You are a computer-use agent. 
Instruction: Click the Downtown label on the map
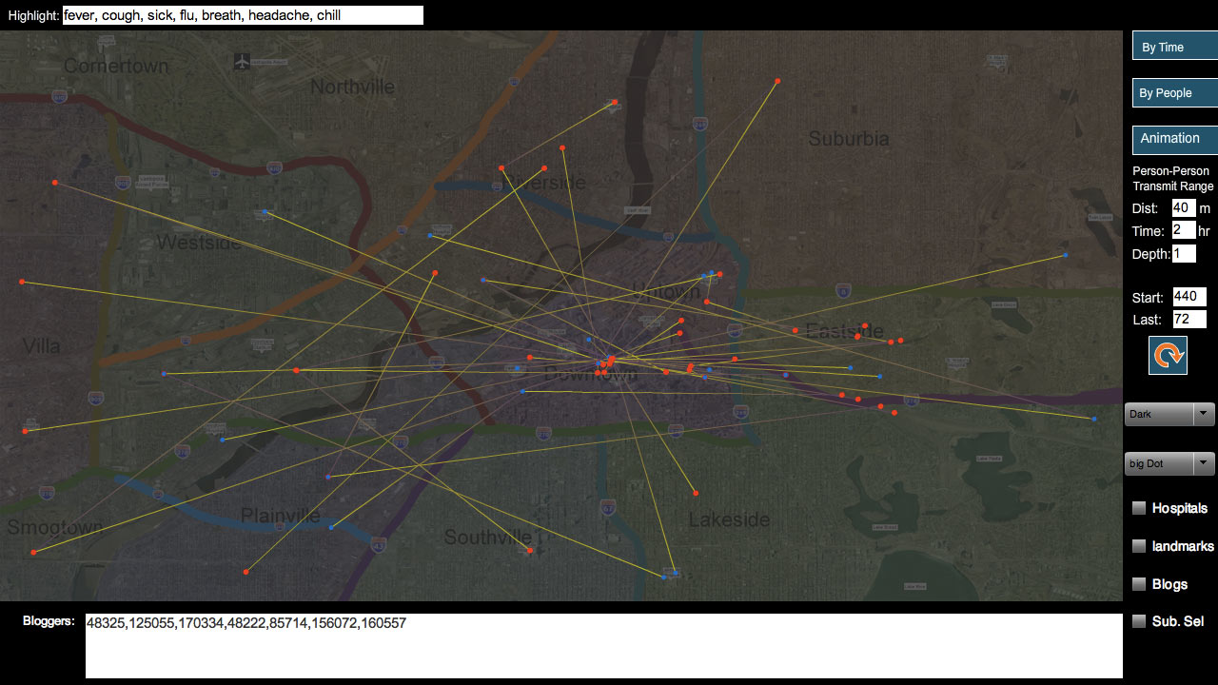[x=589, y=374]
